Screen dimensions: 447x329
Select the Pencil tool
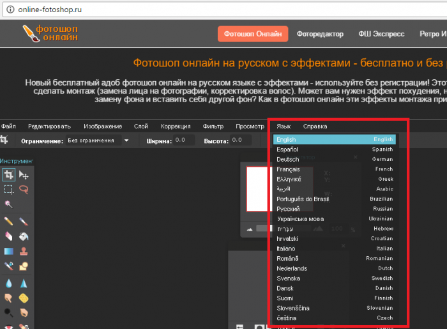click(x=9, y=221)
